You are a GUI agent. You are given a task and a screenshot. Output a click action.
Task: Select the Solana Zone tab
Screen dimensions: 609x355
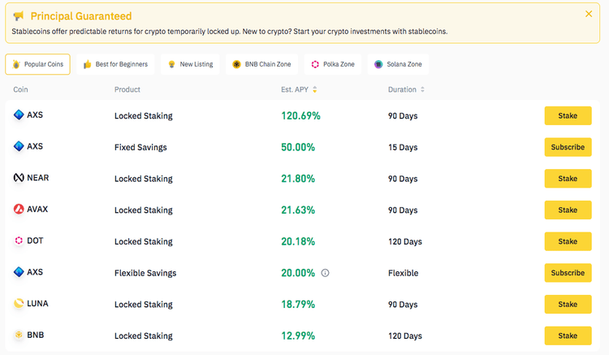click(x=398, y=64)
